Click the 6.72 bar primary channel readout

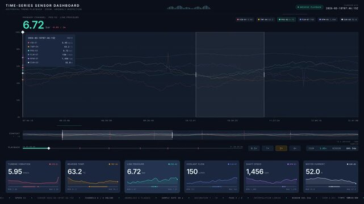(36, 25)
